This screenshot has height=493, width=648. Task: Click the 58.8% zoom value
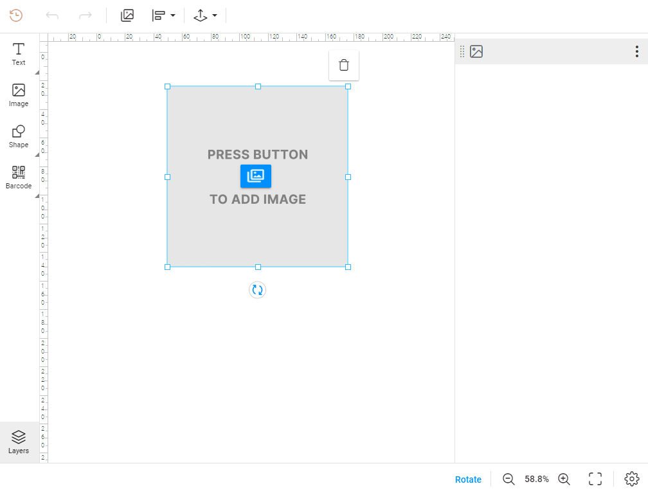pos(537,479)
